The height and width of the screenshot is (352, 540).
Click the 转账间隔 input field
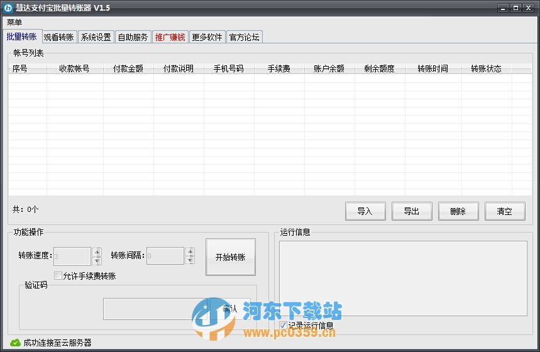pos(165,256)
